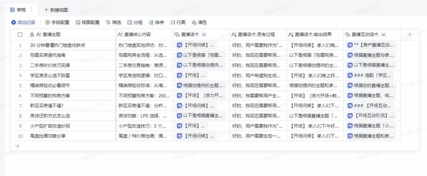Select cell 尾盘捡漏攻略分享
Image resolution: width=427 pixels, height=176 pixels.
72,136
